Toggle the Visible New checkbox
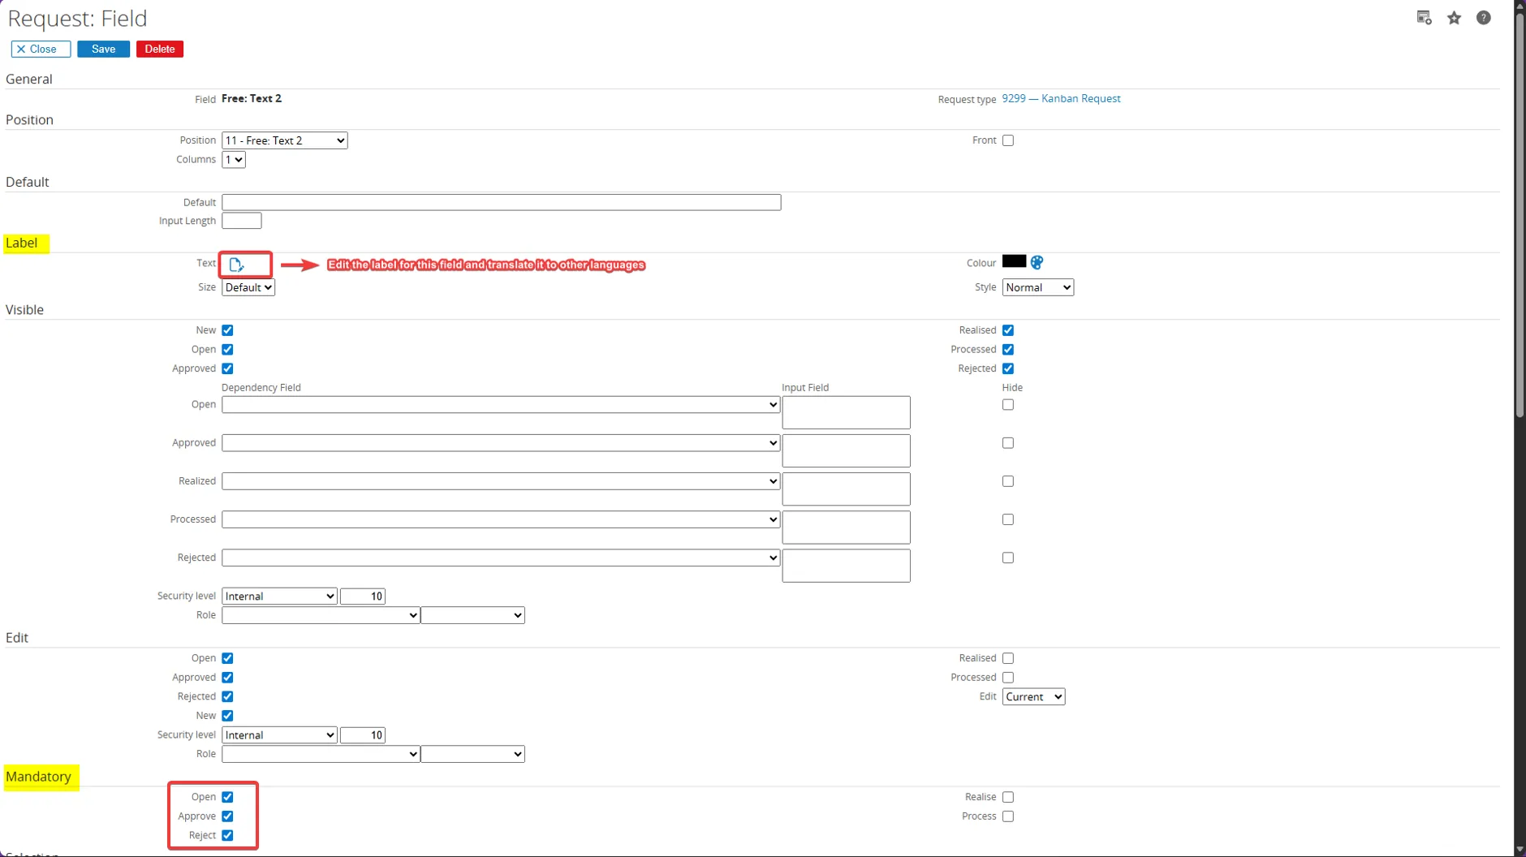 (x=227, y=330)
